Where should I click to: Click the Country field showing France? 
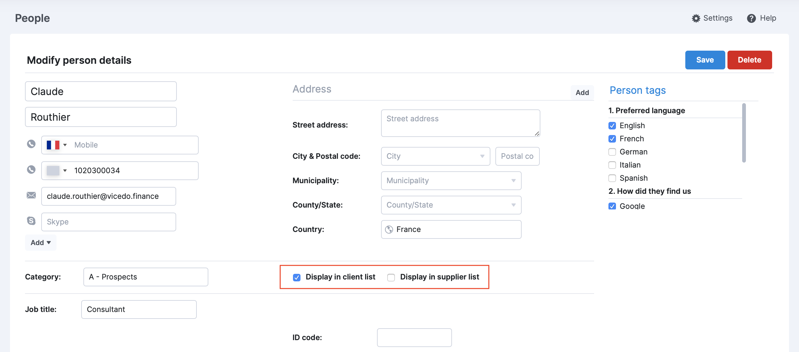[451, 229]
